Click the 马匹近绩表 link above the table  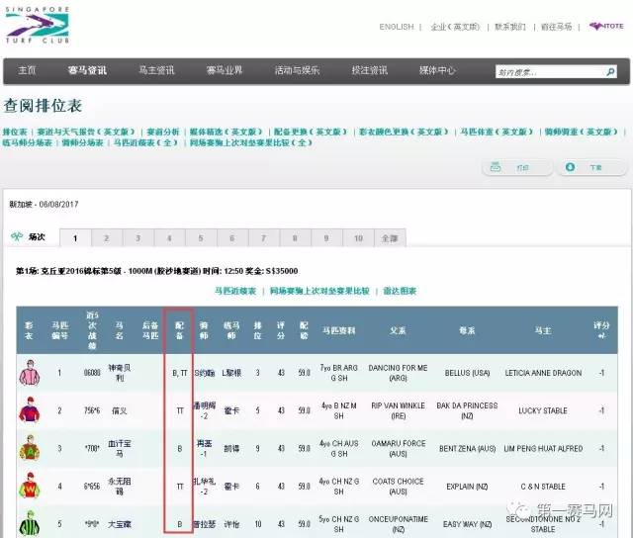coord(235,291)
